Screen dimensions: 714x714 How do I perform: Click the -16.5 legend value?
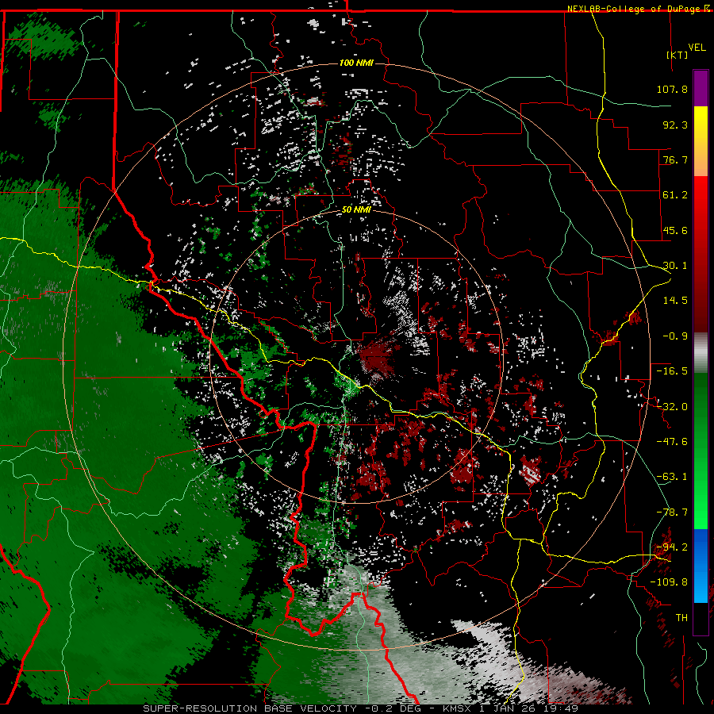pyautogui.click(x=672, y=371)
